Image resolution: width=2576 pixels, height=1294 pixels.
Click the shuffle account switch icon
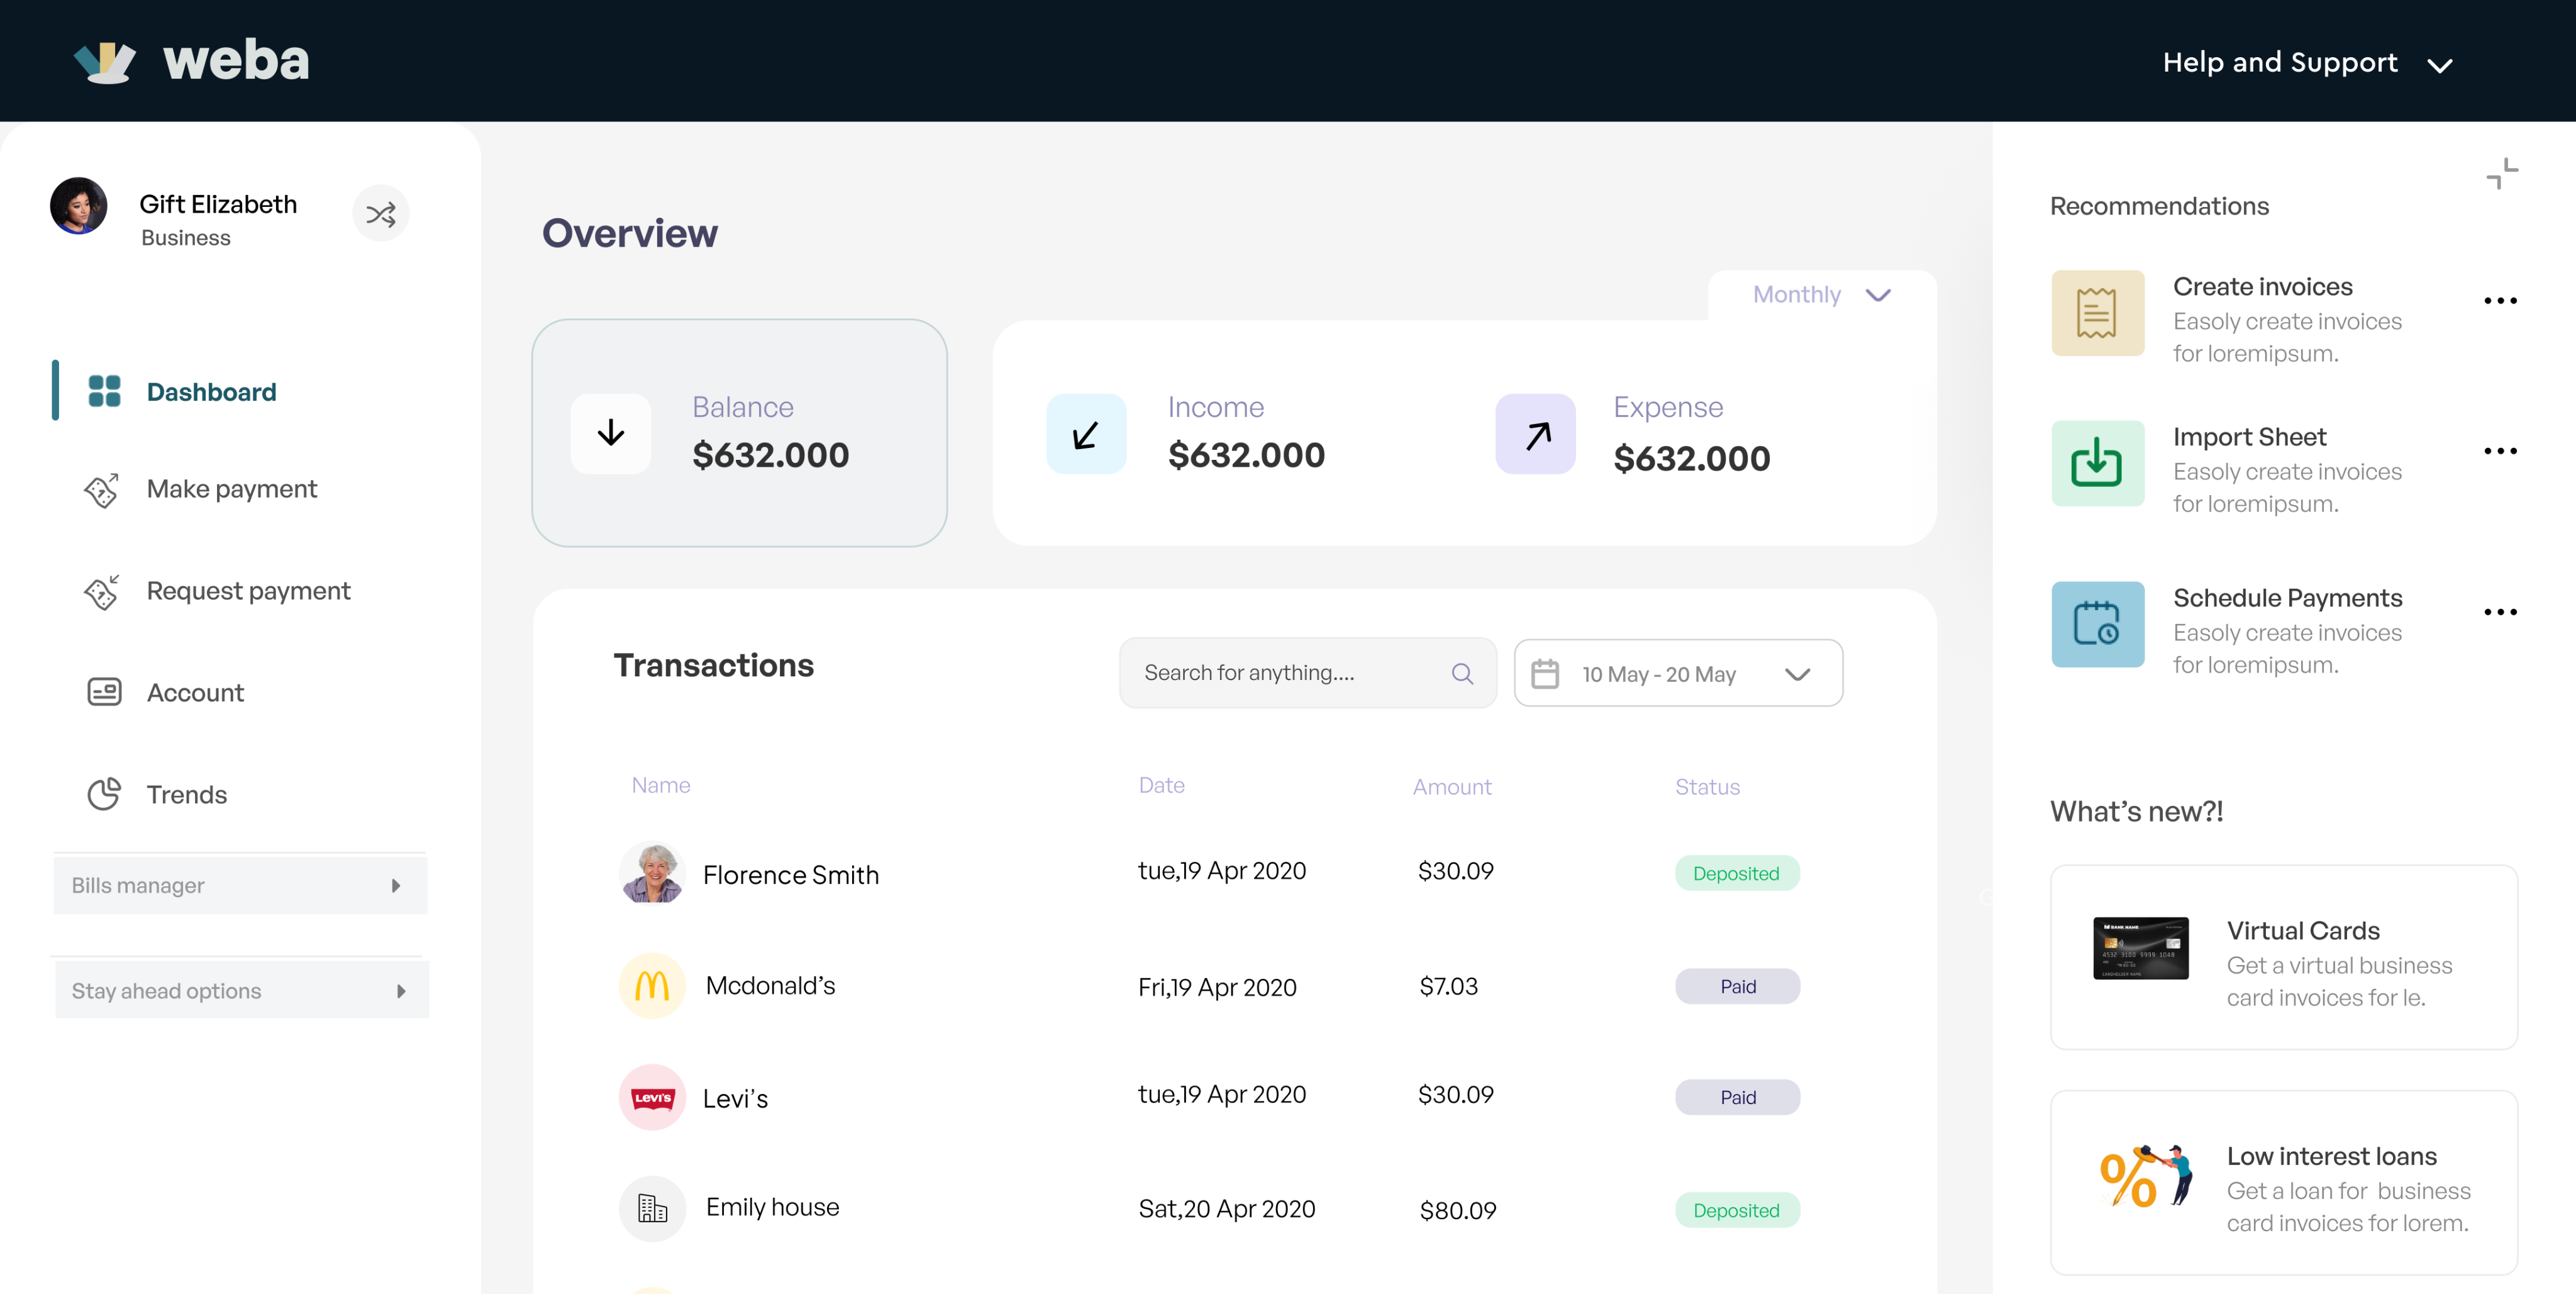coord(380,214)
